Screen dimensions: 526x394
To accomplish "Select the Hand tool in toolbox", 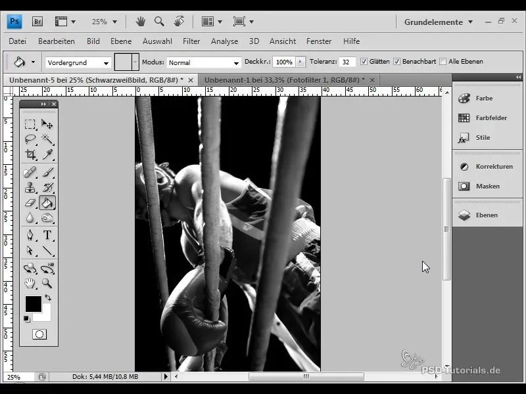I will 30,284.
